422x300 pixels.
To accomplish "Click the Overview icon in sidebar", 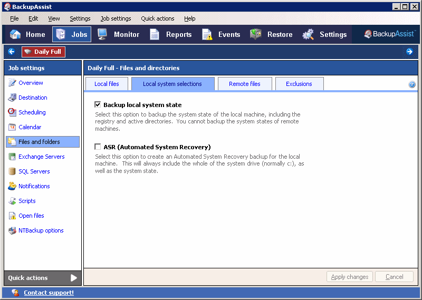I will pos(12,83).
